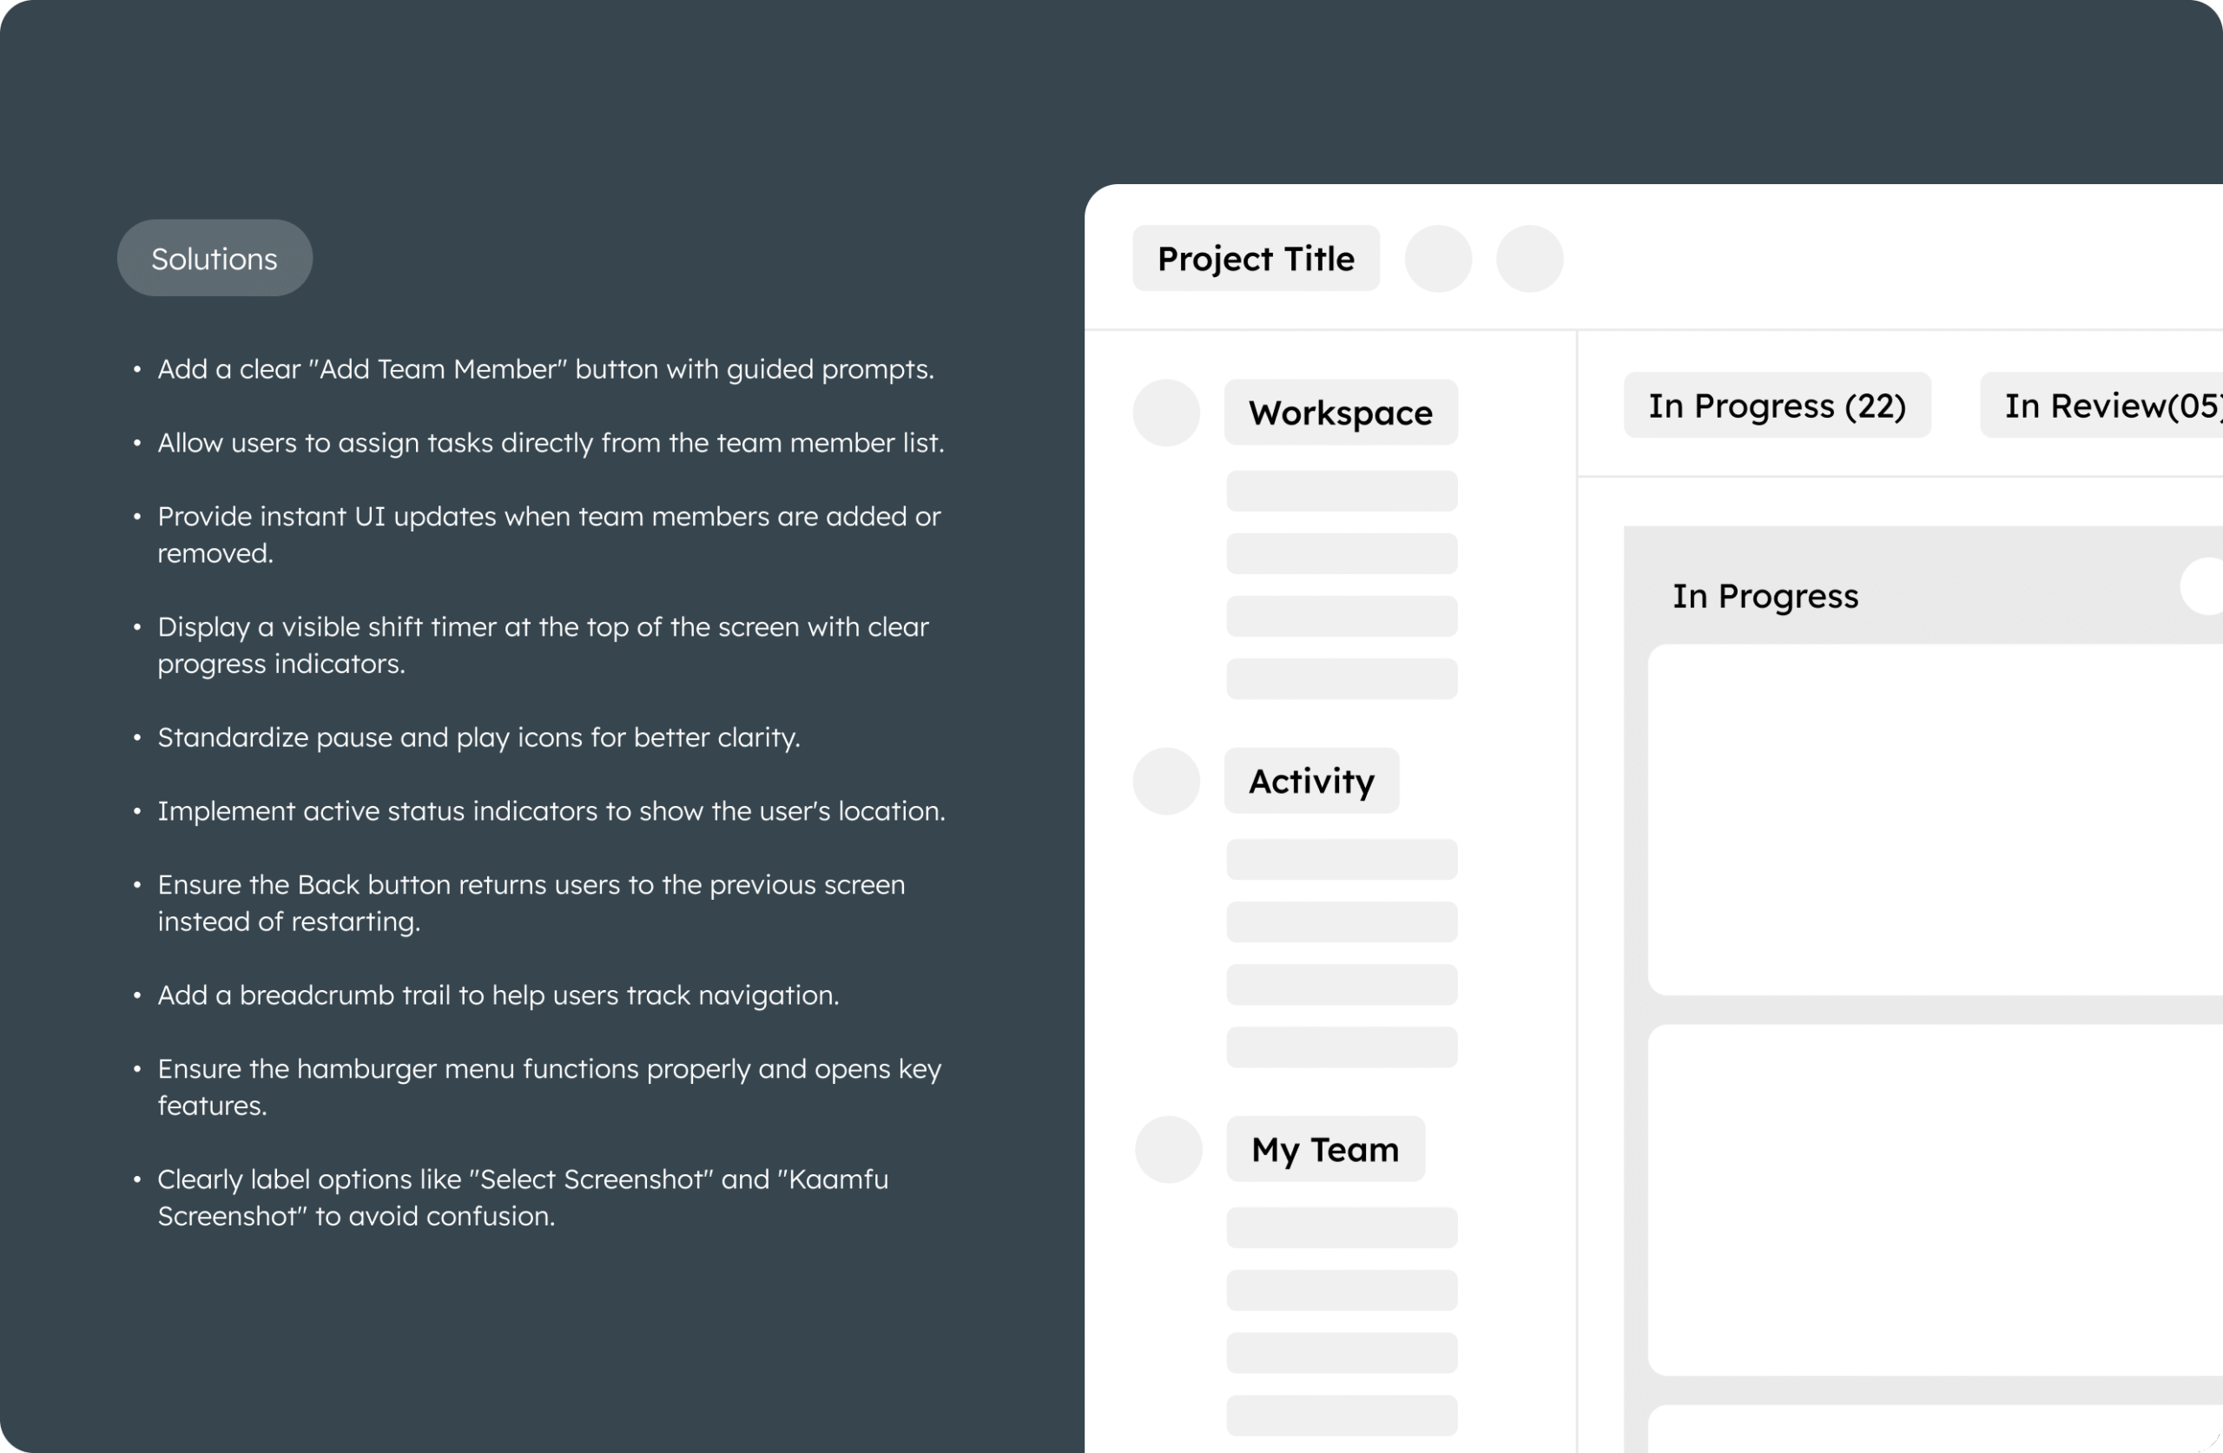This screenshot has height=1453, width=2223.
Task: Open first task card in In Progress column
Action: click(1936, 820)
